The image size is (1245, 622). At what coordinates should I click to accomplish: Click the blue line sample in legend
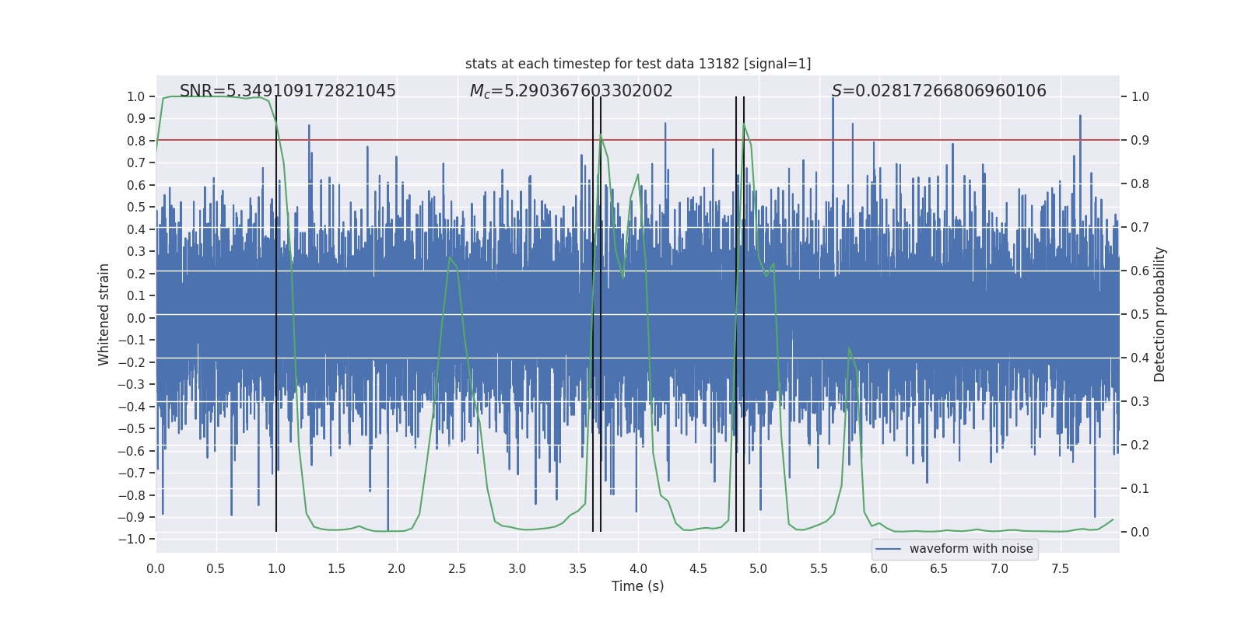point(888,549)
